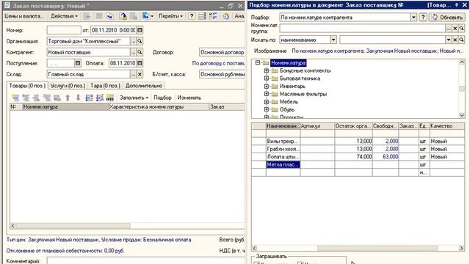This screenshot has width=470, height=264.
Task: Open the calendar picker beside the 'от' date
Action: point(140,30)
